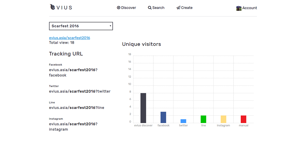Select the Line tracking URL text
This screenshot has height=157, width=306.
pyautogui.click(x=76, y=108)
